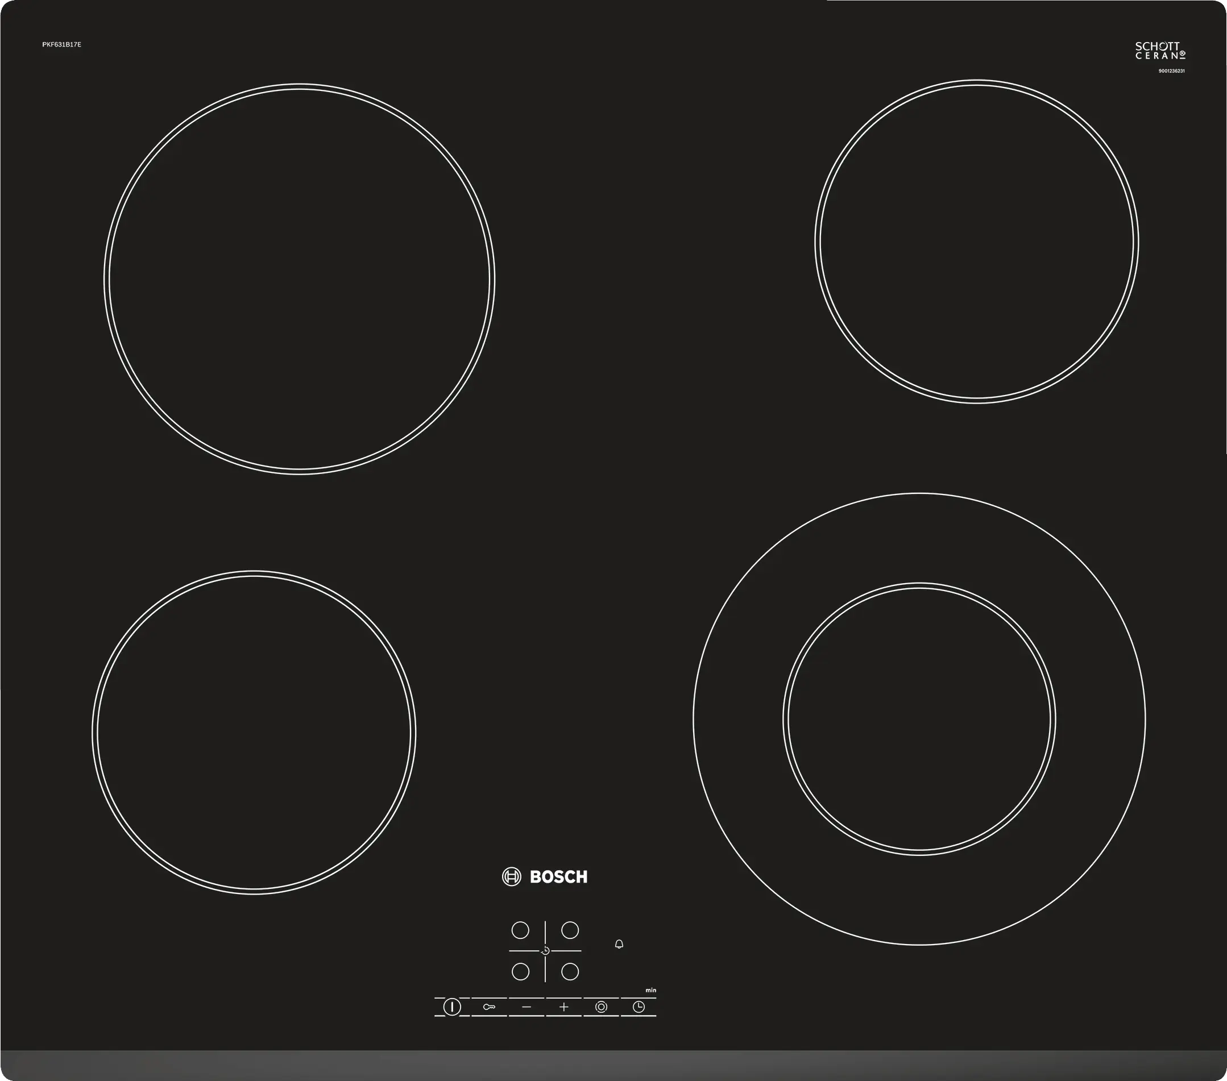The width and height of the screenshot is (1227, 1081).
Task: Click the BOSCH brand wordmark
Action: tap(558, 877)
